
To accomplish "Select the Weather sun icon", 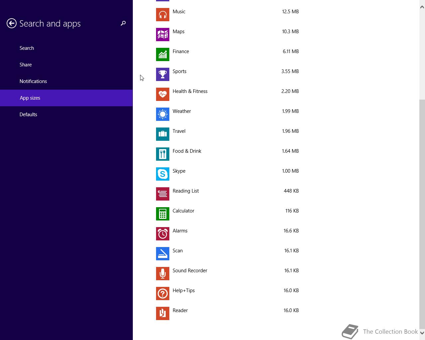I will (x=163, y=114).
